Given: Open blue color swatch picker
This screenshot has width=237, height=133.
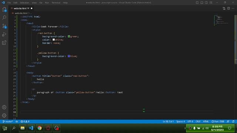Looking at the screenshot, I should coord(69,56).
